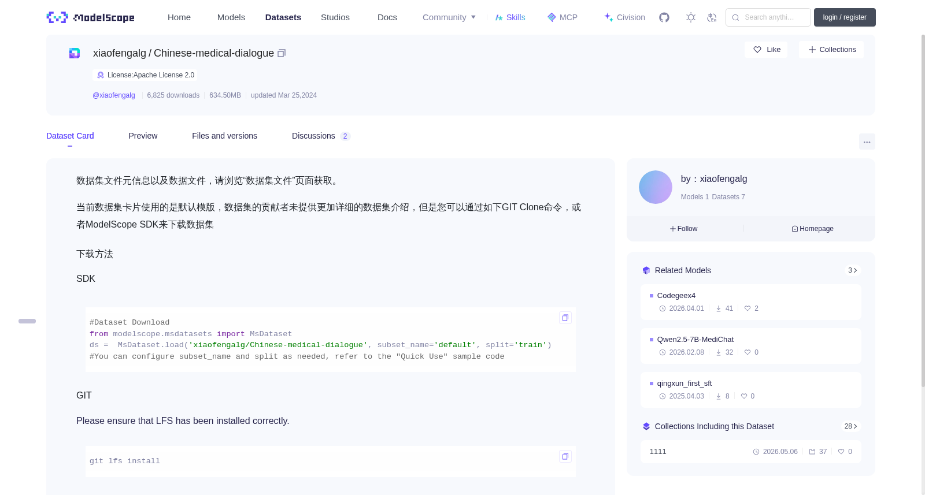Viewport: 925px width, 495px height.
Task: Open the Discussions tab
Action: point(321,136)
